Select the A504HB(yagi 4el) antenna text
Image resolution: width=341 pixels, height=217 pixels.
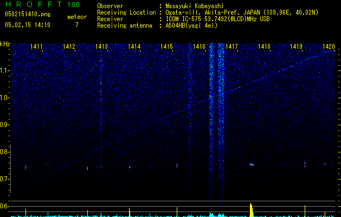pos(191,25)
